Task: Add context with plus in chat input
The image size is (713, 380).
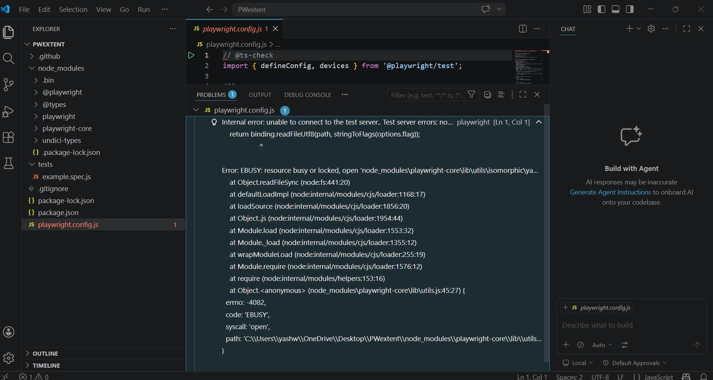Action: coord(566,345)
